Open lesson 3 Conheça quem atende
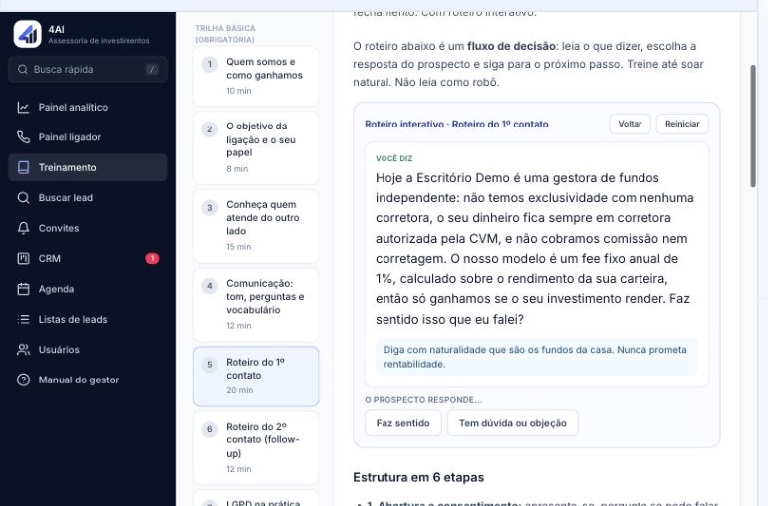Image resolution: width=768 pixels, height=506 pixels. (256, 226)
